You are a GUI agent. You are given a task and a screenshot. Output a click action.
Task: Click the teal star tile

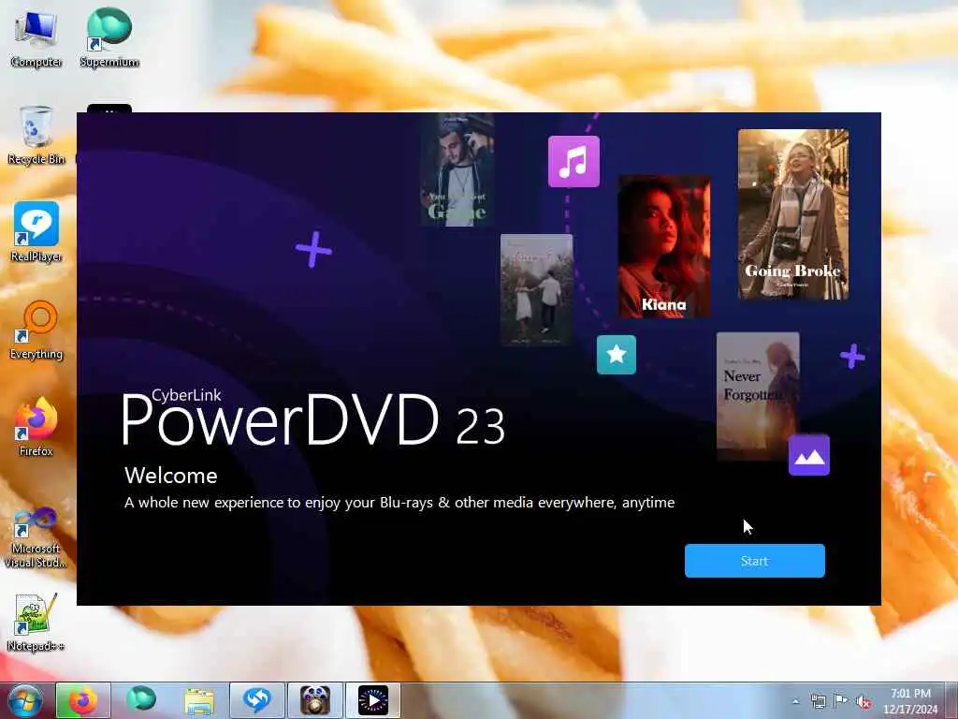[x=617, y=355]
